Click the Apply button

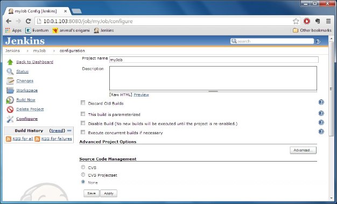[109, 193]
